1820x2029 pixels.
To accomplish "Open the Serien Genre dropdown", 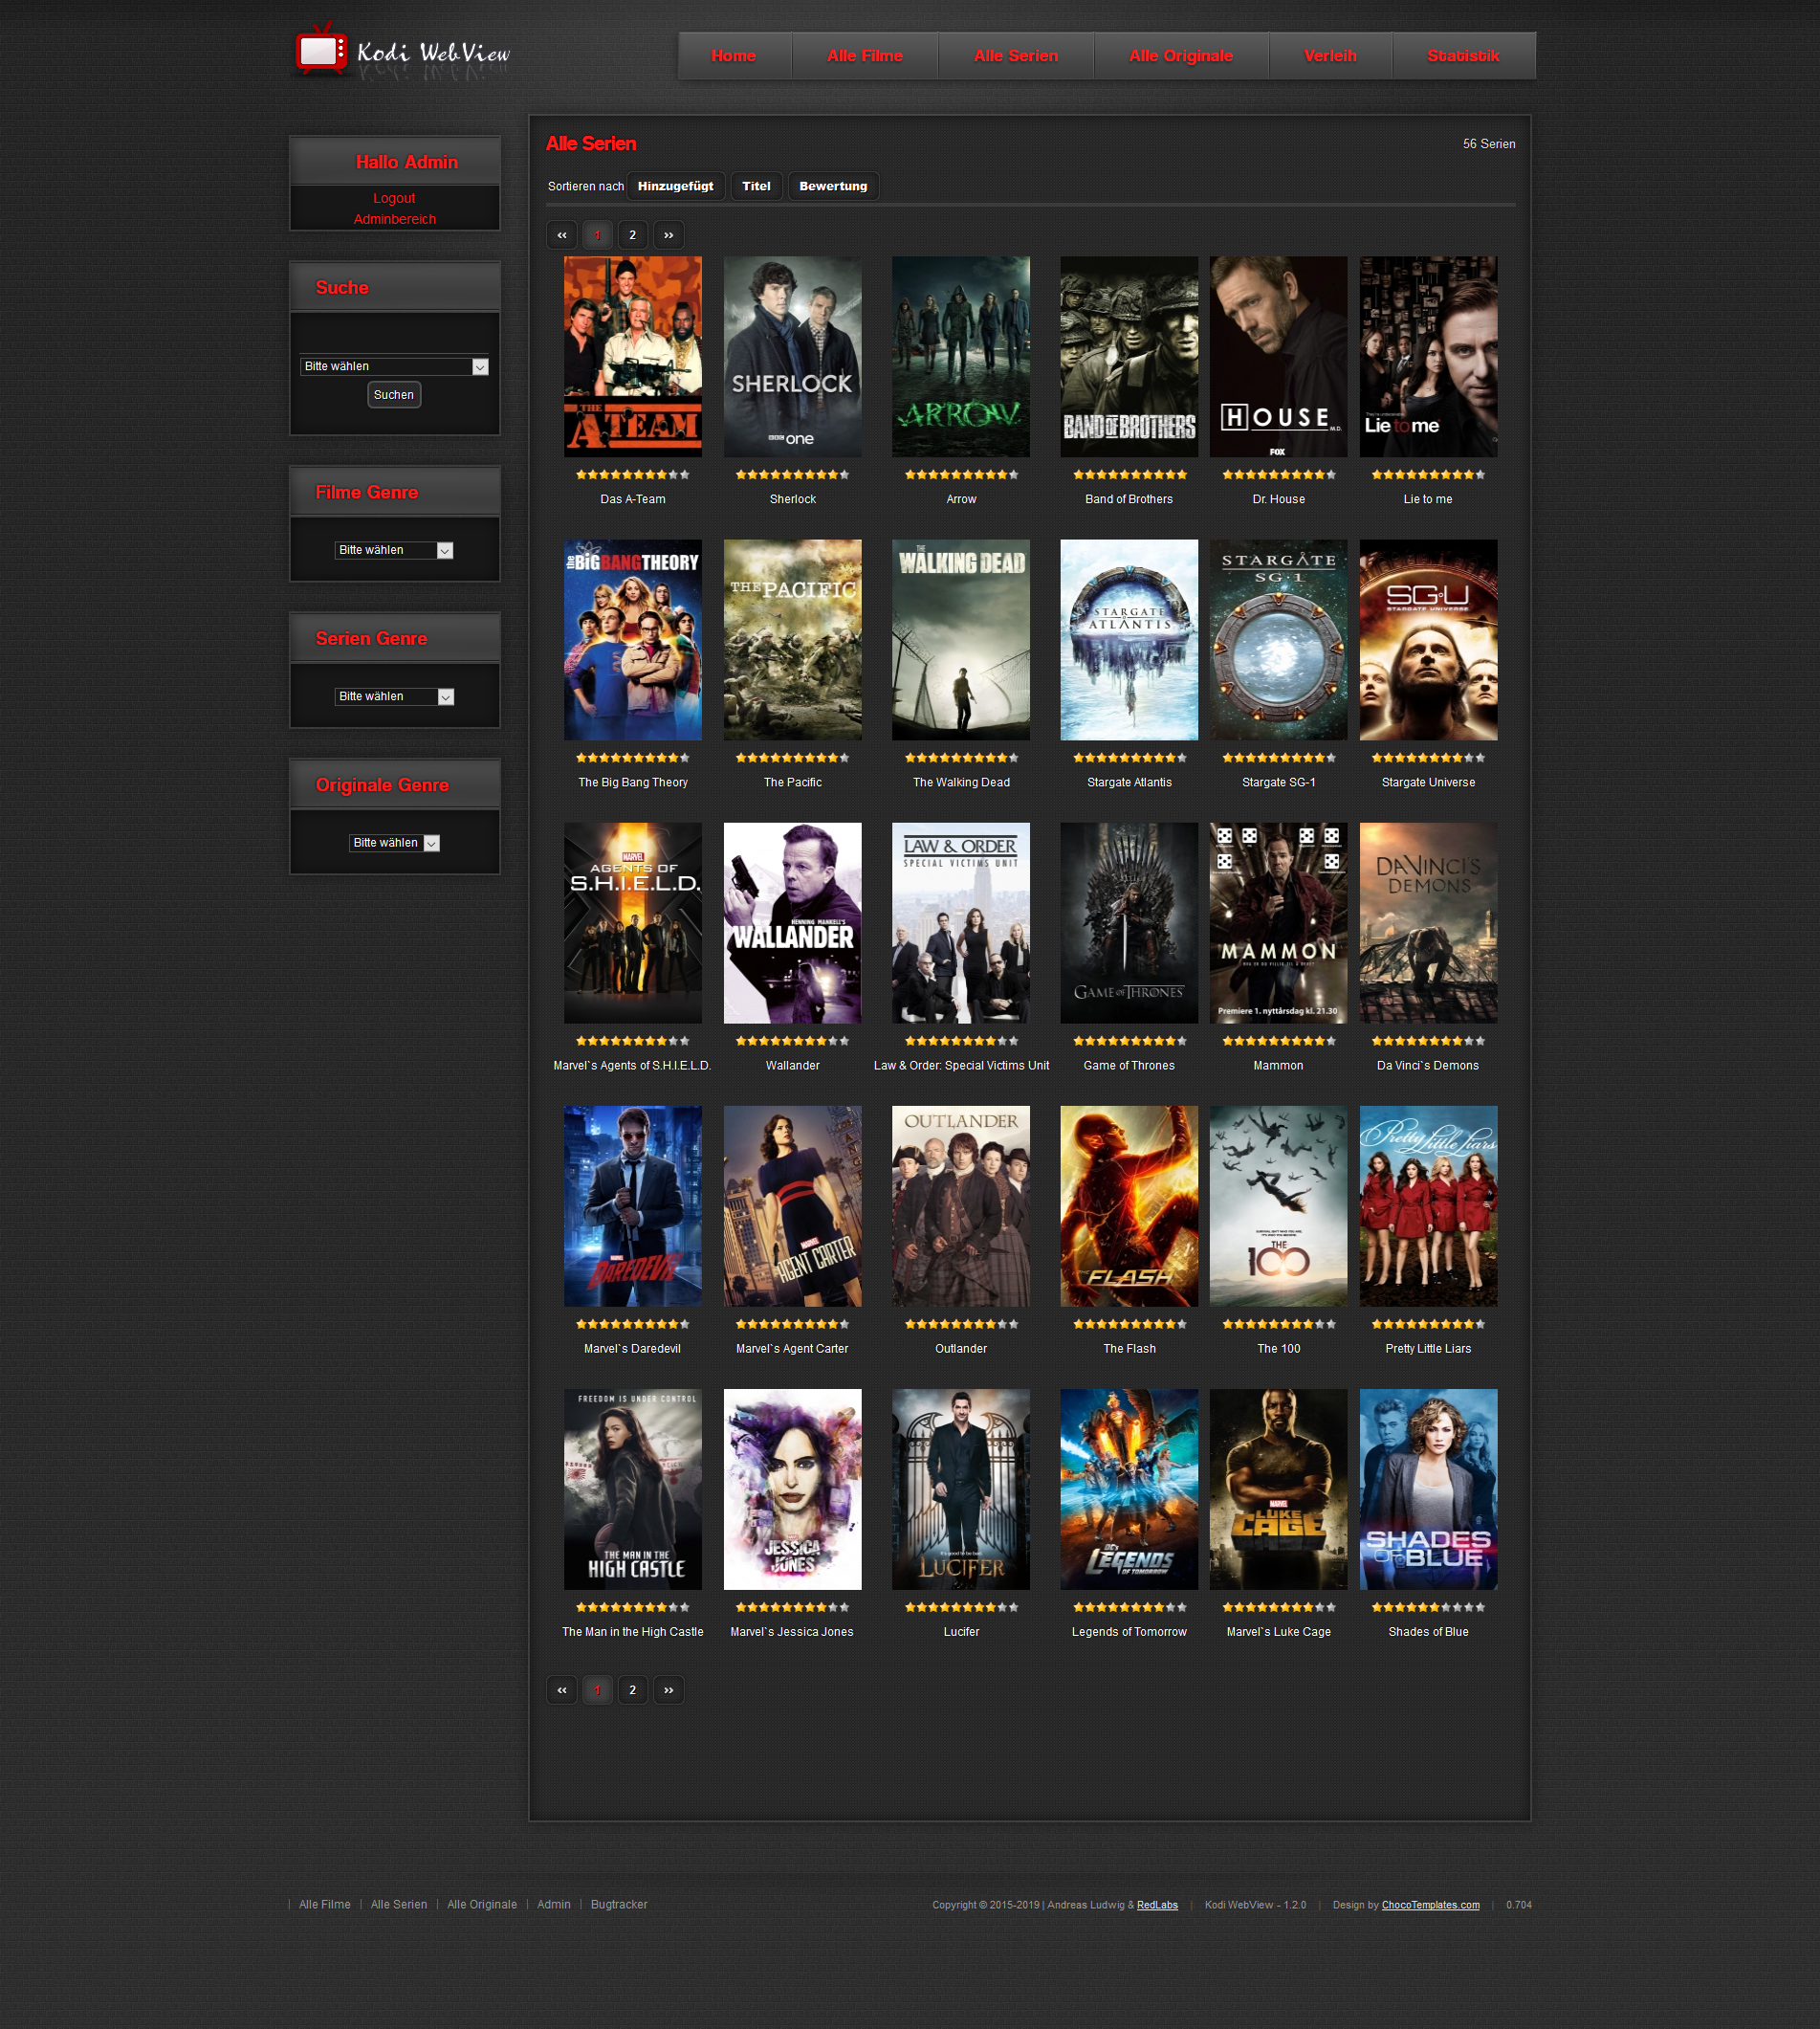I will coord(394,697).
